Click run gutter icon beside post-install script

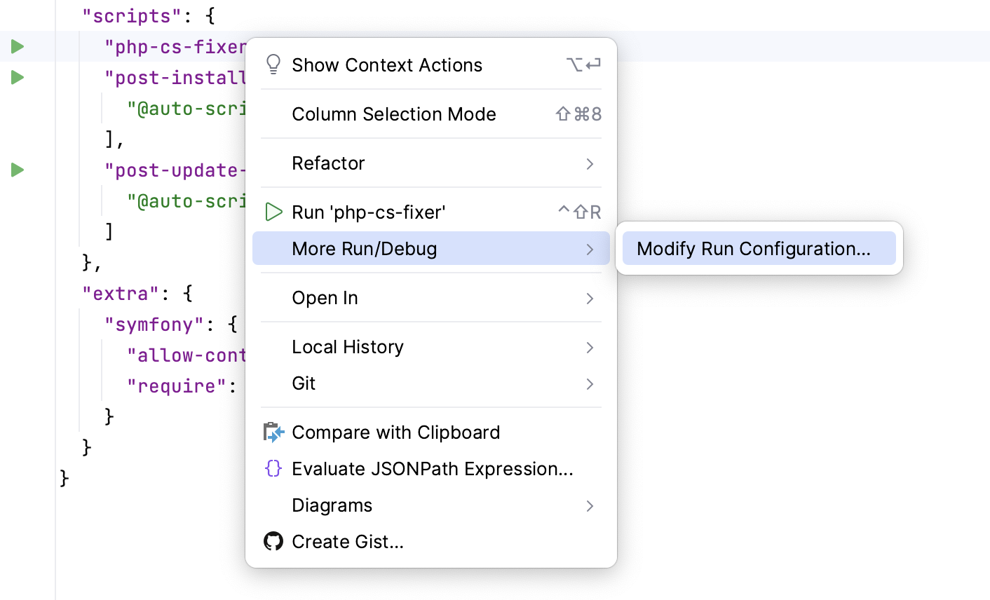pyautogui.click(x=18, y=78)
